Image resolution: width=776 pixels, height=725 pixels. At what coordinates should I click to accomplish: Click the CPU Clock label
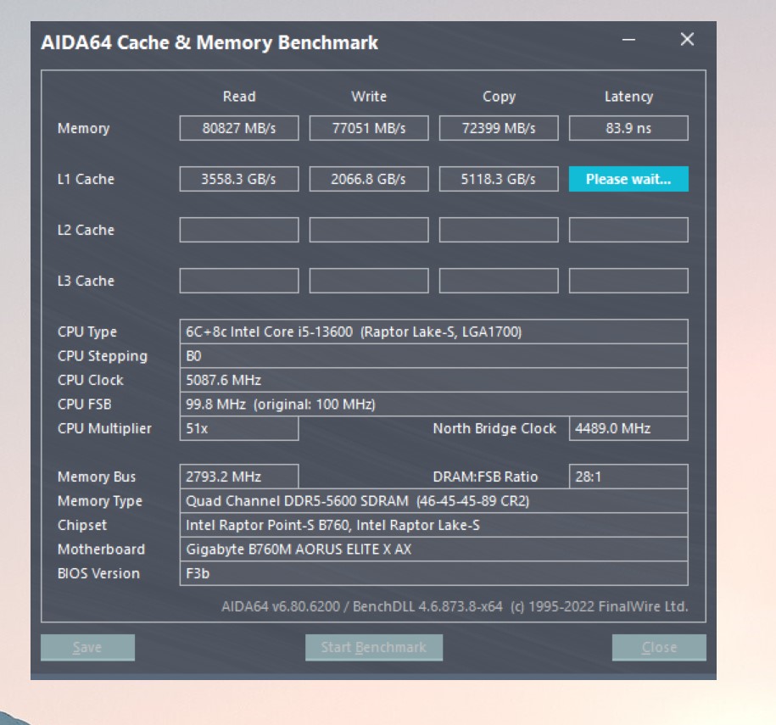click(x=91, y=380)
